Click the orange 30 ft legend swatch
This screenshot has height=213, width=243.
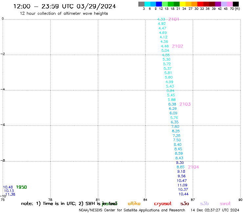point(194,4)
